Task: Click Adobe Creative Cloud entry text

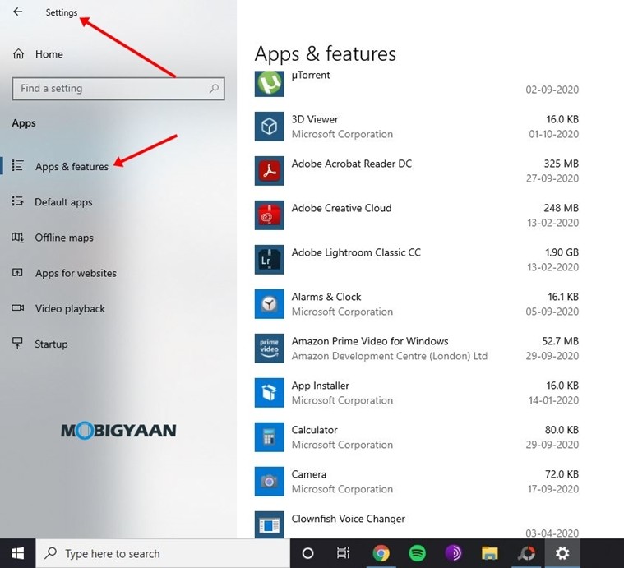Action: (x=341, y=208)
